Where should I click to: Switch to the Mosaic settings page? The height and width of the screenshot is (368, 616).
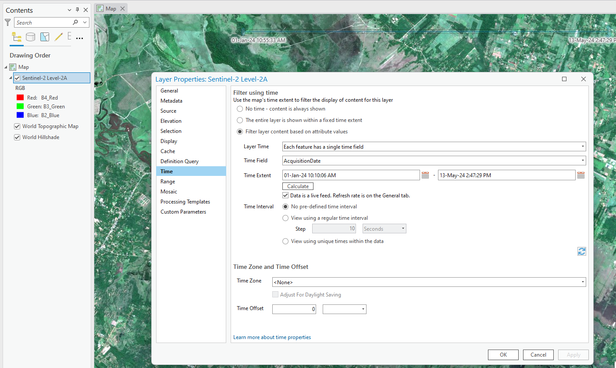point(168,191)
